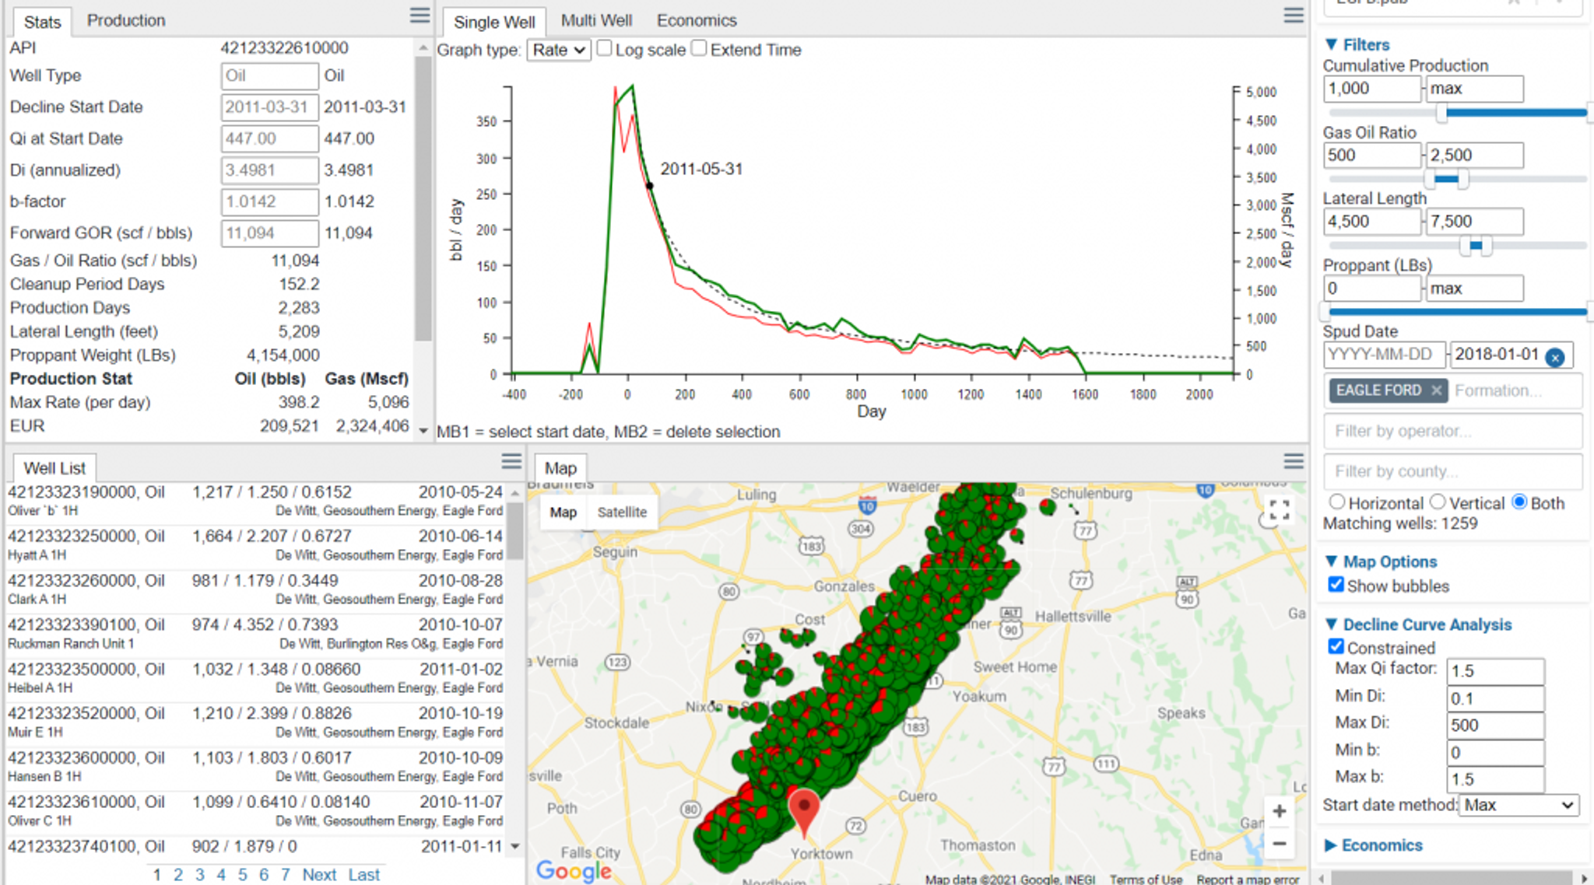Image resolution: width=1594 pixels, height=885 pixels.
Task: Open the Graph type Rate dropdown
Action: (x=559, y=51)
